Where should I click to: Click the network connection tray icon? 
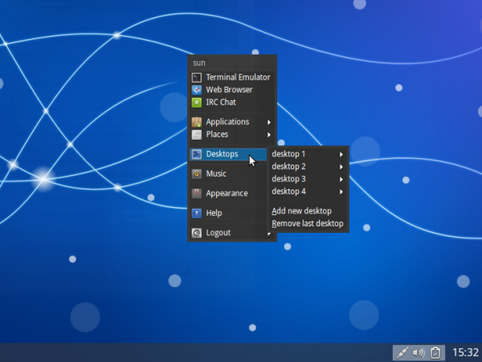402,352
